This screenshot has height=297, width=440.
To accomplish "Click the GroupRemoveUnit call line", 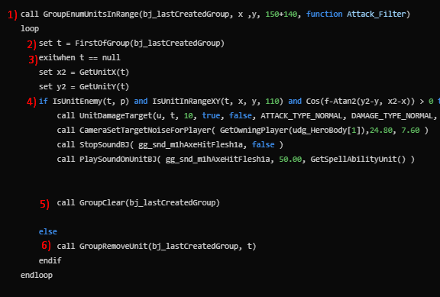I will tap(157, 246).
